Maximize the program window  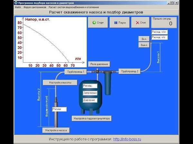click(x=172, y=3)
